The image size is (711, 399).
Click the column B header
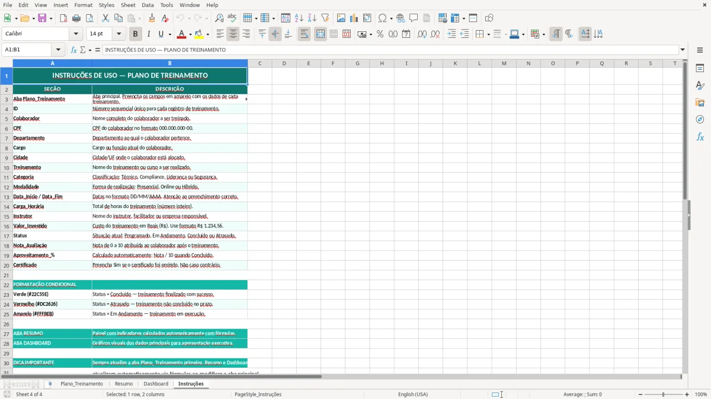(169, 63)
